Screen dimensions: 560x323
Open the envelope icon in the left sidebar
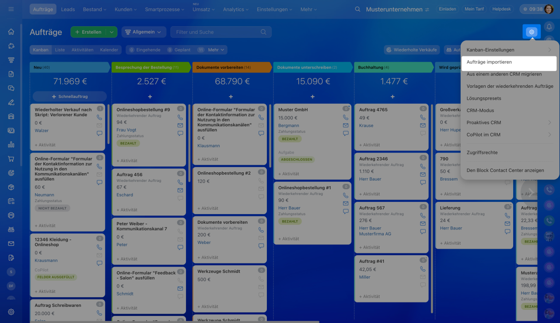[x=11, y=243]
